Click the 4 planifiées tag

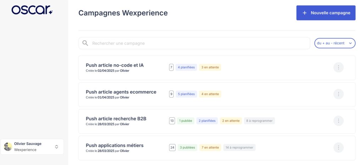(x=186, y=68)
